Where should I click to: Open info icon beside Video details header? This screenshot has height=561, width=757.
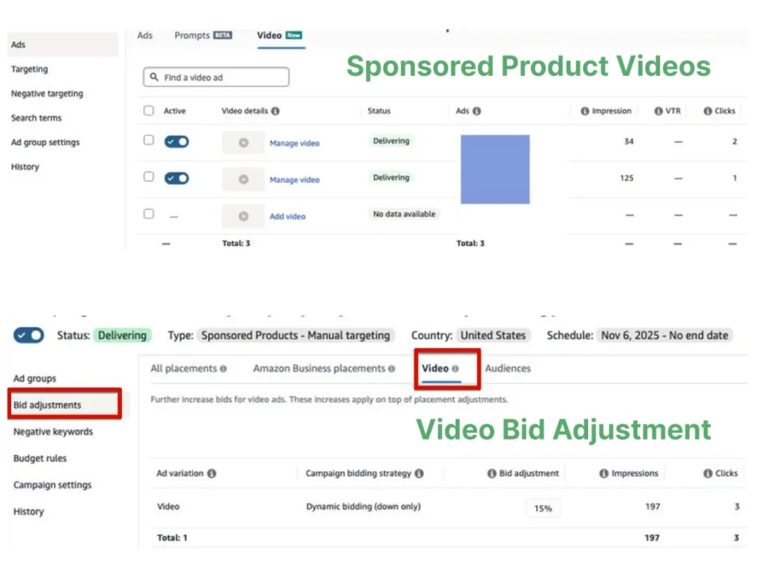(x=275, y=111)
